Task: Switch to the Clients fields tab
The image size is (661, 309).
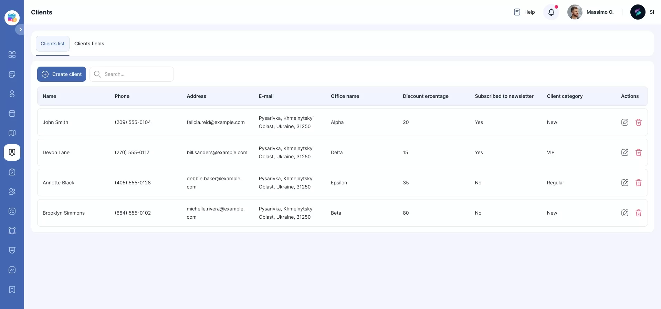Action: click(89, 44)
